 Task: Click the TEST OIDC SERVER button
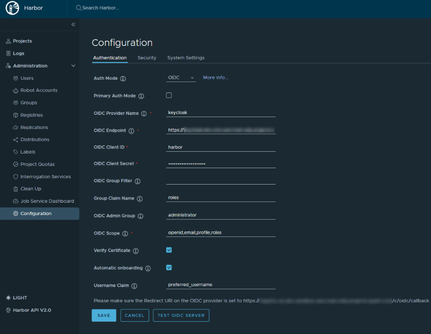point(181,315)
